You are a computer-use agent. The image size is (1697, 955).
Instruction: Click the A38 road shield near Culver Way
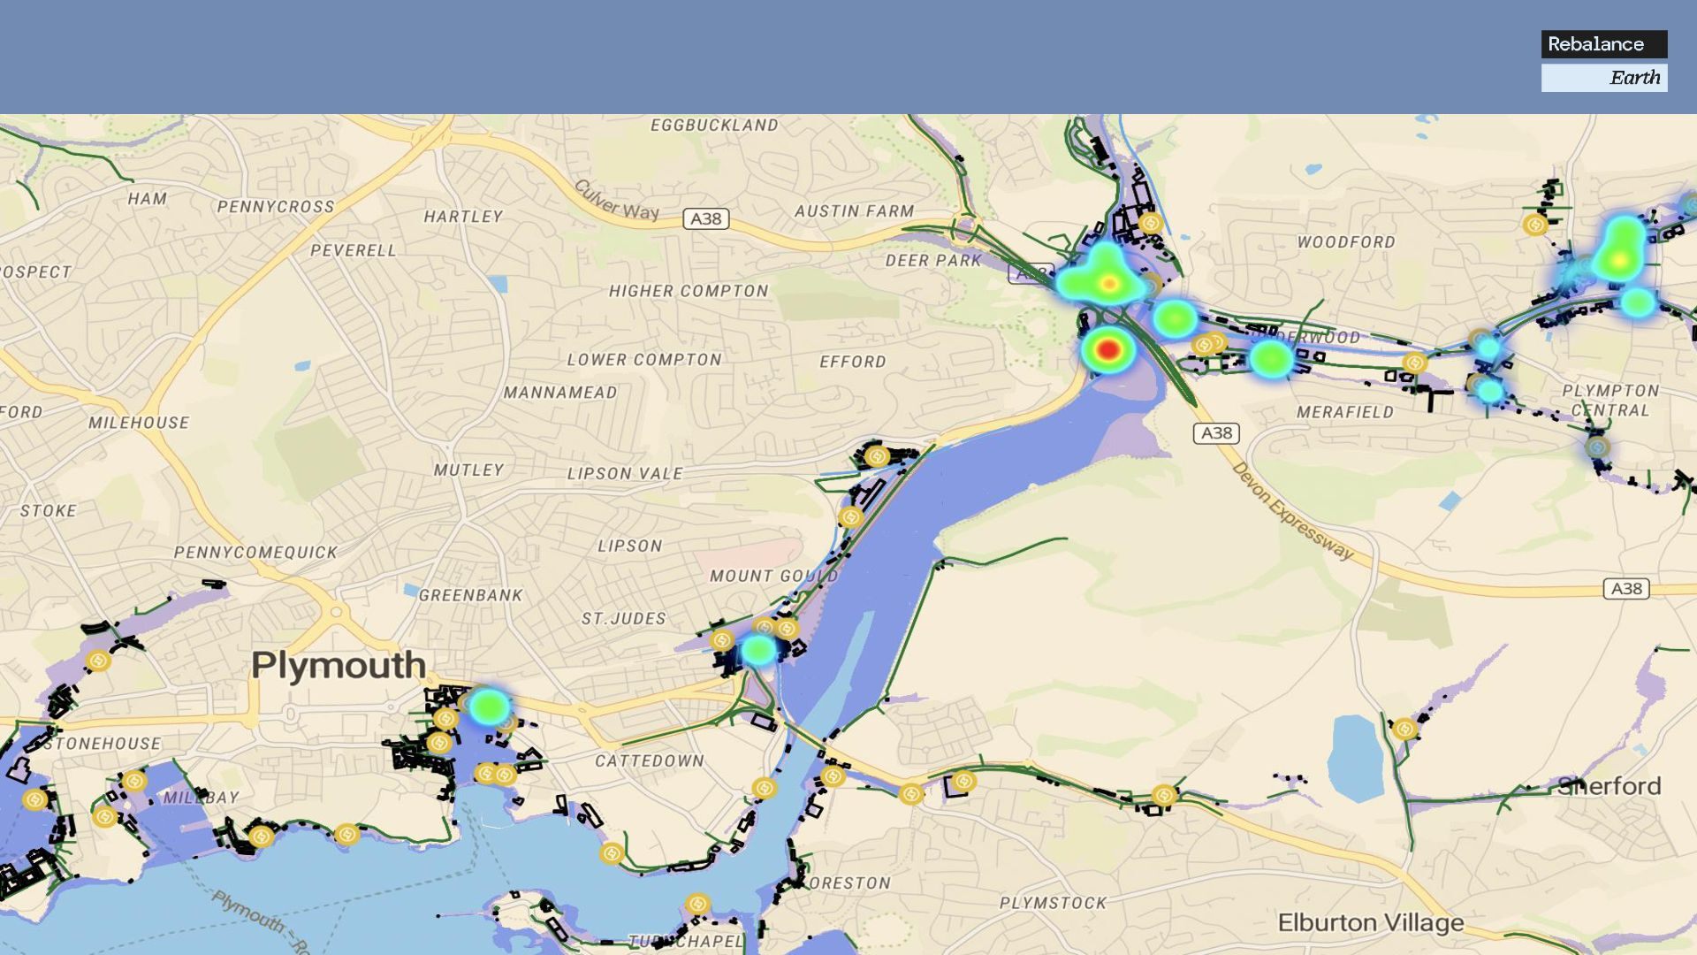(x=705, y=218)
